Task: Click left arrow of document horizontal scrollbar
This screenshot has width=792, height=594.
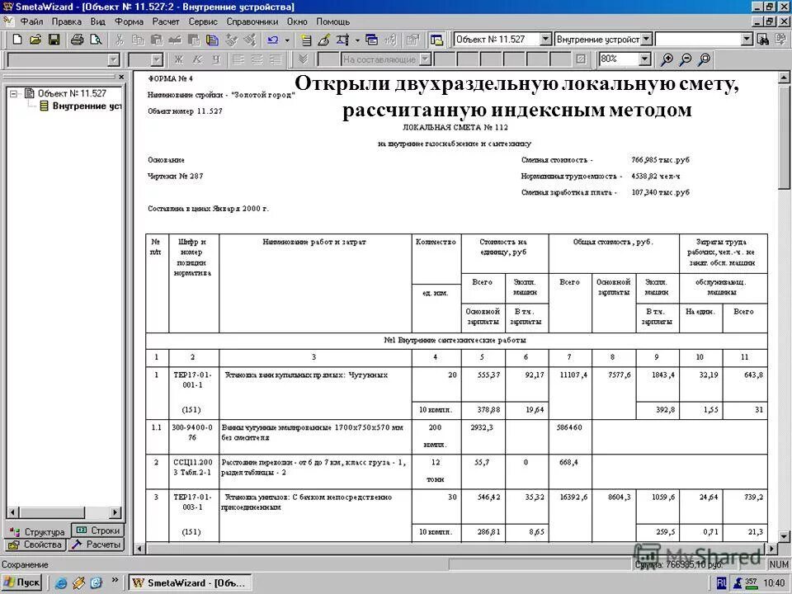Action: tap(140, 549)
